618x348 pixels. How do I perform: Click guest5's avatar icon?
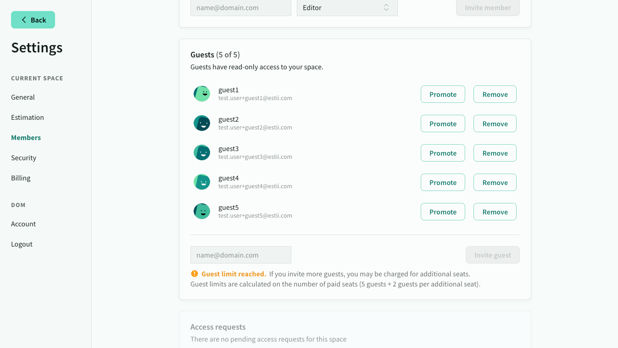(202, 211)
